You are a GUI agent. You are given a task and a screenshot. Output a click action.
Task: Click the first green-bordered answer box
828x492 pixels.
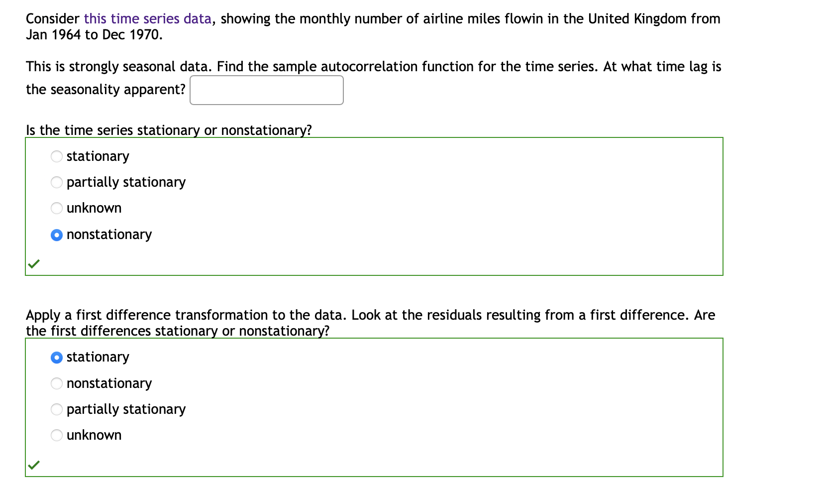click(373, 205)
